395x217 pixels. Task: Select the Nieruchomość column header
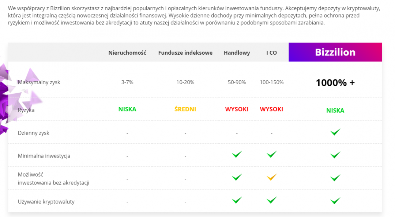click(127, 53)
